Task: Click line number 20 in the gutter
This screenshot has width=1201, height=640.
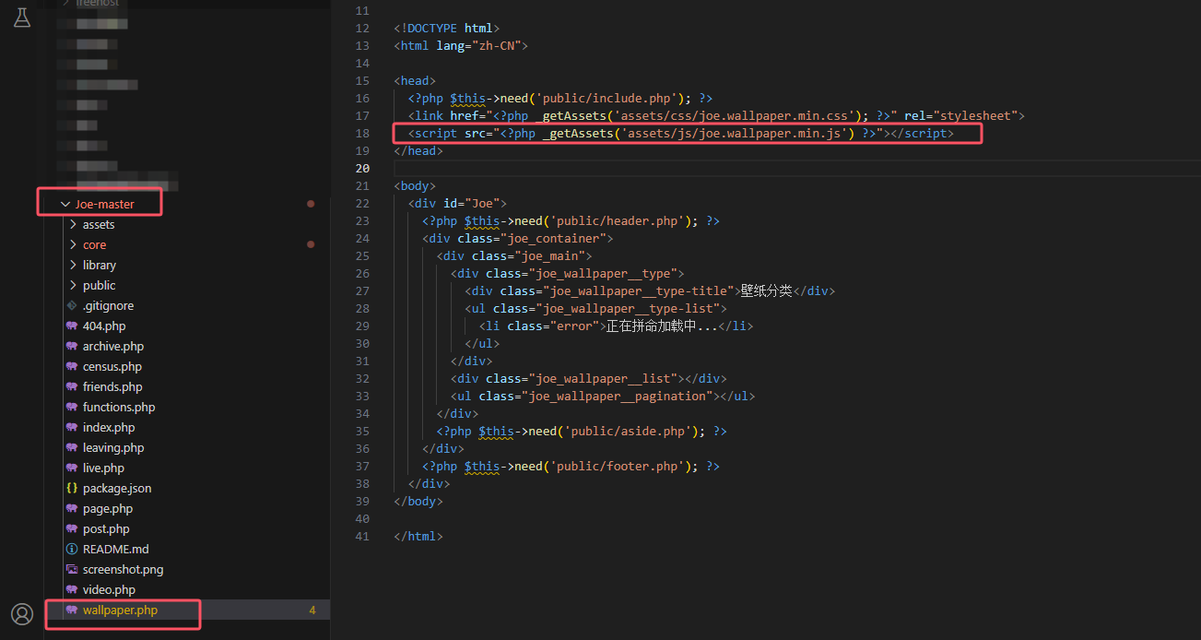Action: [361, 168]
